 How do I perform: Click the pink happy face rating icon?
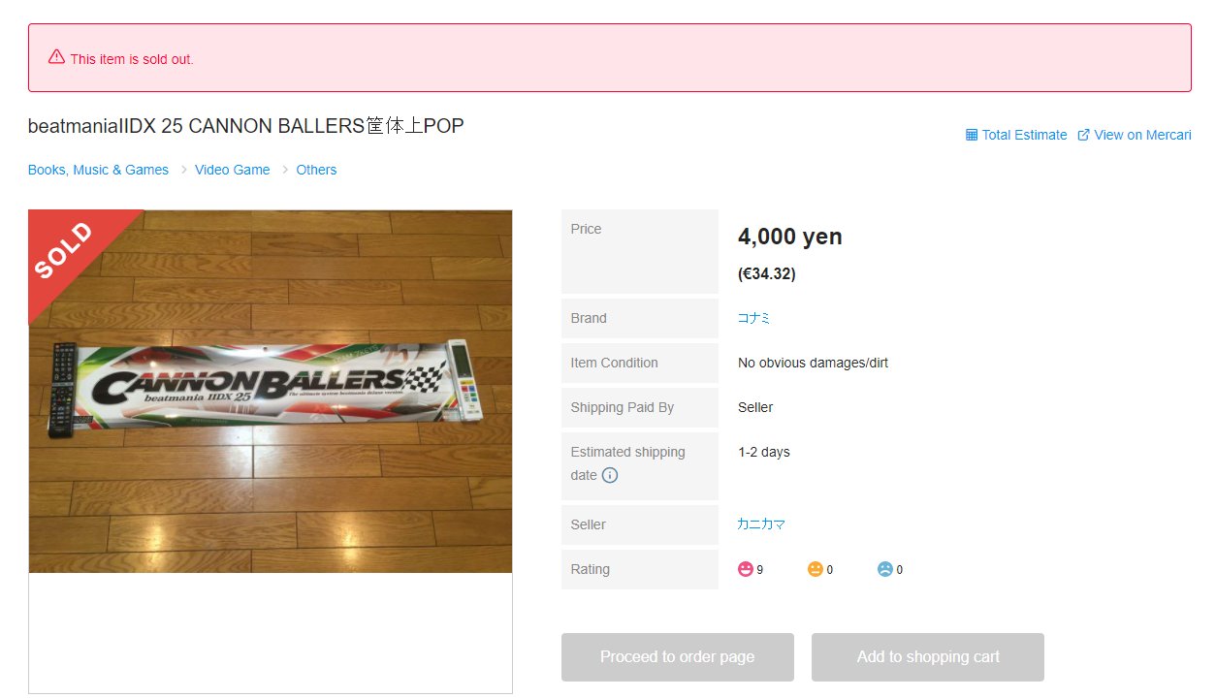(x=746, y=569)
